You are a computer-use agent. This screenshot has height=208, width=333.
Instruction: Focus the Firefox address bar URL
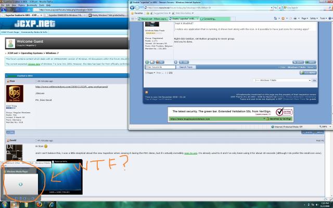click(81, 10)
